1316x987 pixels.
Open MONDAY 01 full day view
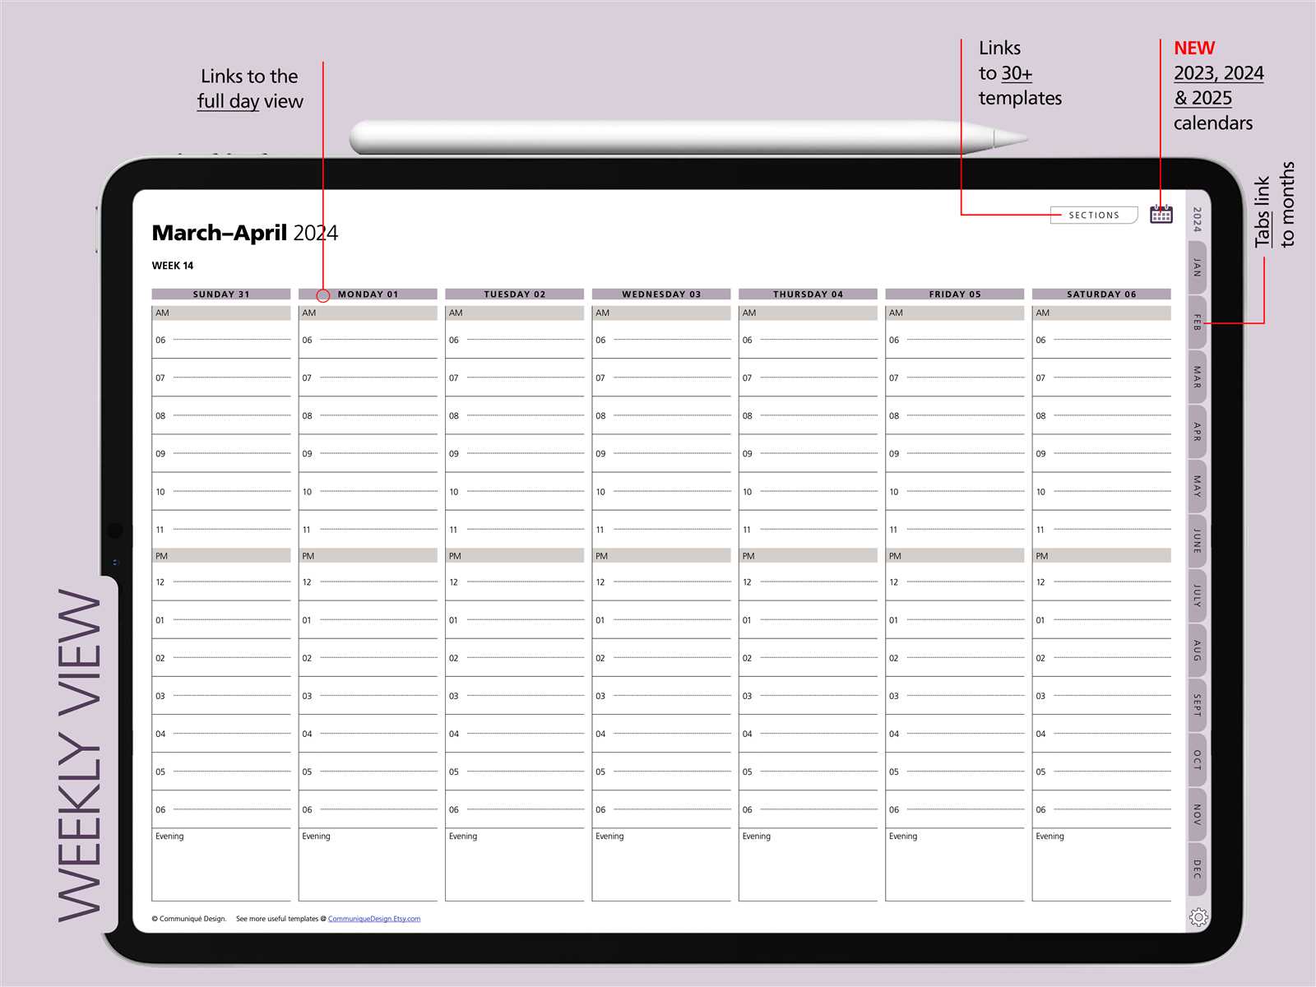[x=368, y=294]
